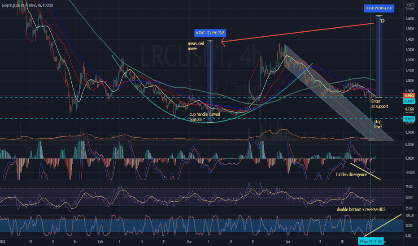Click the 'stop level' text annotation

pos(378,124)
